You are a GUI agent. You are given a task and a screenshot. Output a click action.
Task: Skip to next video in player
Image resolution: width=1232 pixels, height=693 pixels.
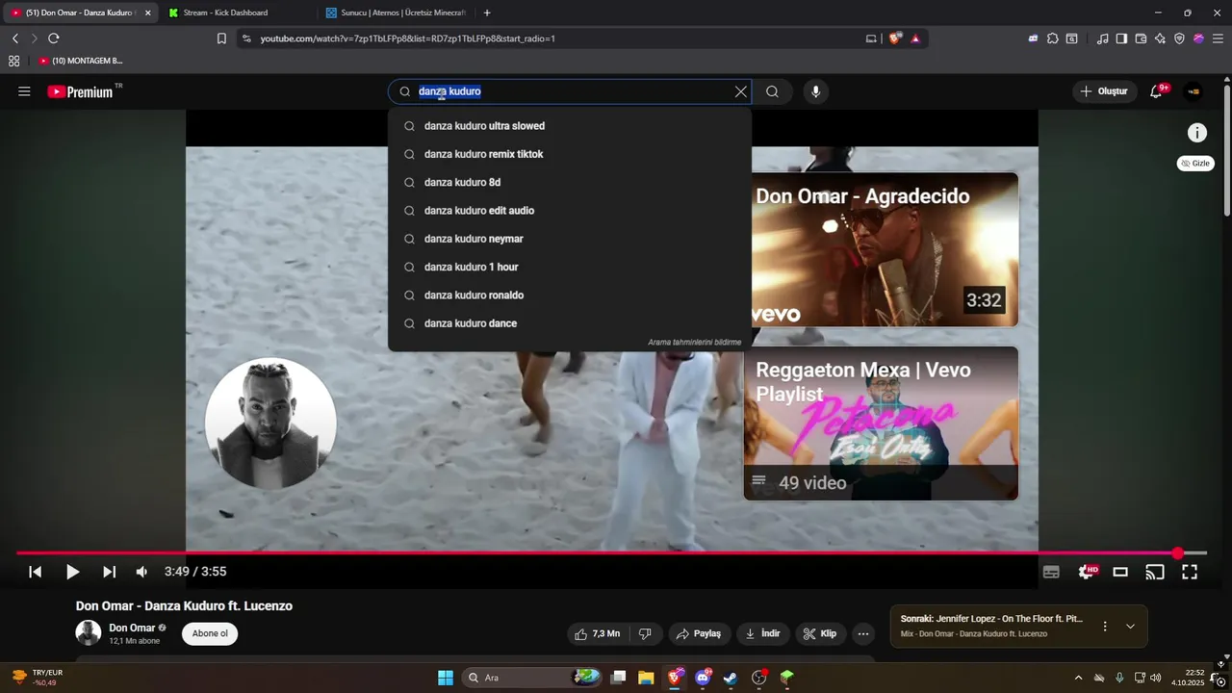109,572
